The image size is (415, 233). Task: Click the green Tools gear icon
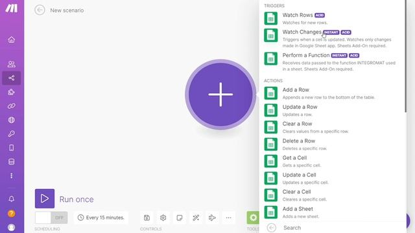tap(253, 217)
